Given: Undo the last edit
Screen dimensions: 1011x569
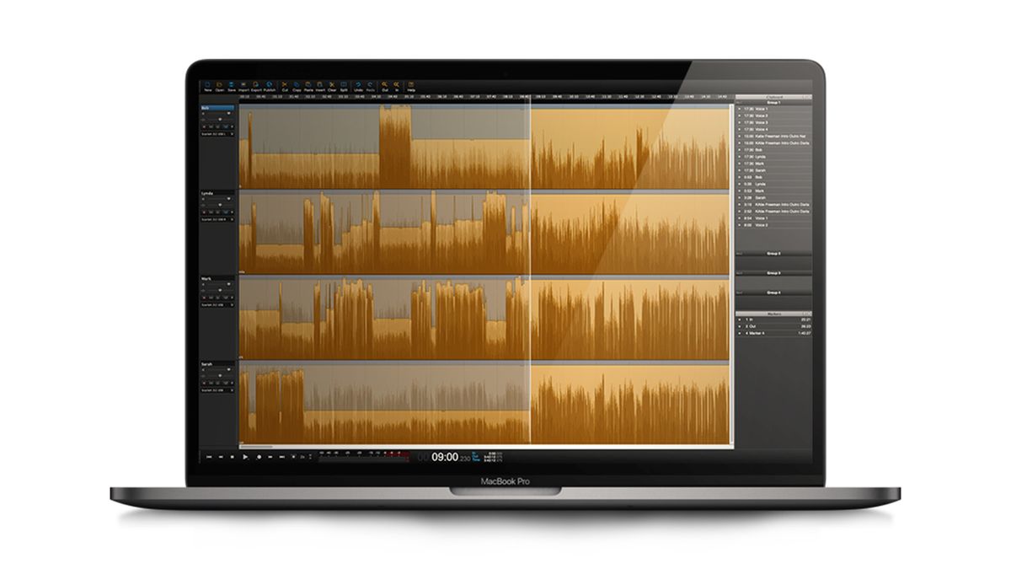Looking at the screenshot, I should coord(358,85).
